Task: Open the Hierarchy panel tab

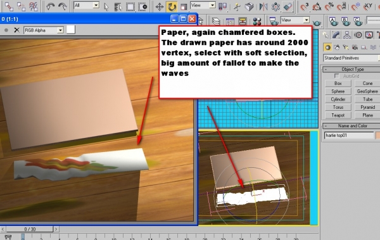Action: pos(347,35)
